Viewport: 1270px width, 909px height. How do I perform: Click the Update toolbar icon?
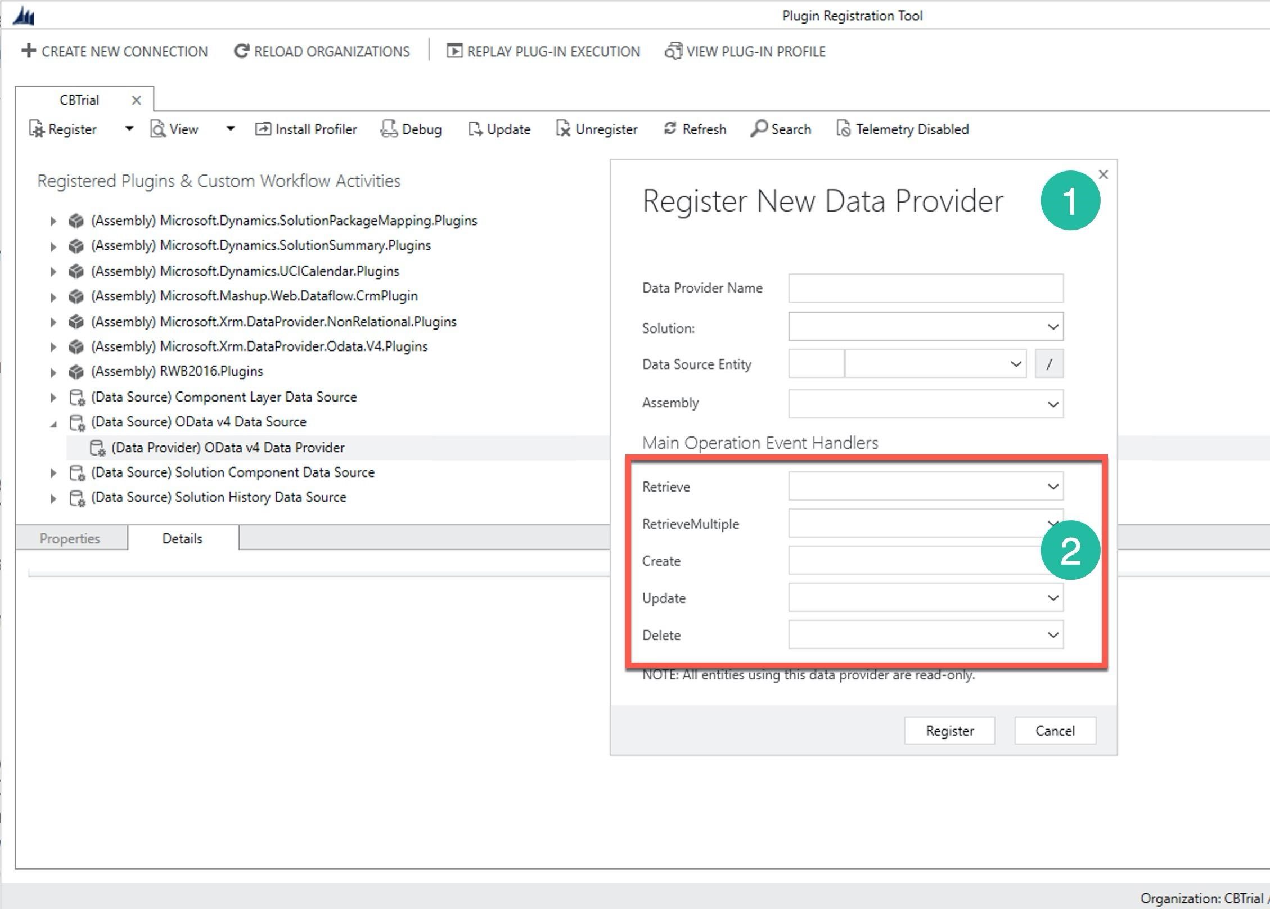click(475, 129)
